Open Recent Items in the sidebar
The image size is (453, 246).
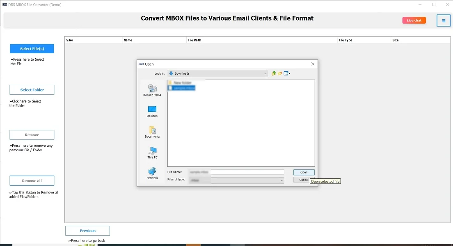coord(152,89)
